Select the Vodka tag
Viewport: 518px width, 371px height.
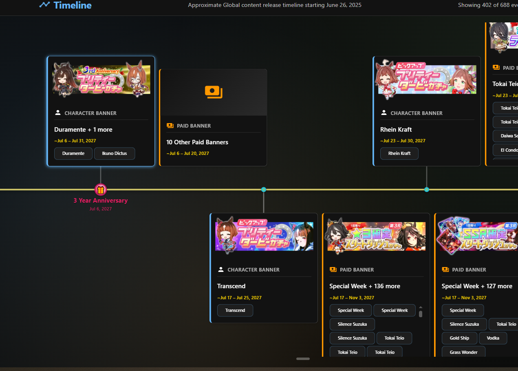coord(493,338)
